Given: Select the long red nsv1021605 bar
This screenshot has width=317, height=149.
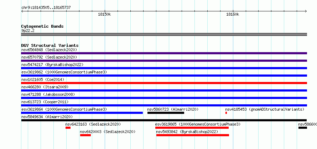Looking at the screenshot, I should pyautogui.click(x=164, y=83).
